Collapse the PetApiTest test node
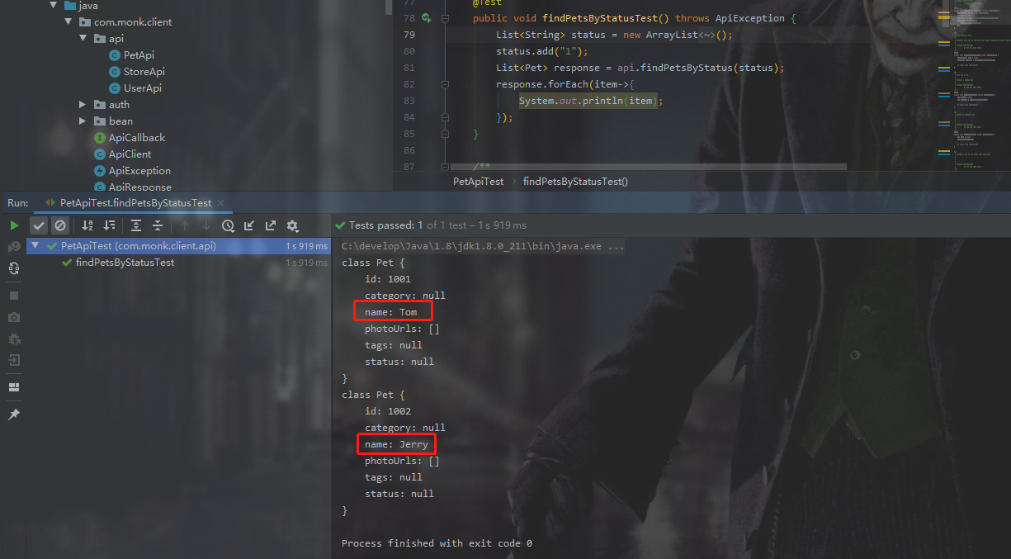1011x559 pixels. (34, 245)
